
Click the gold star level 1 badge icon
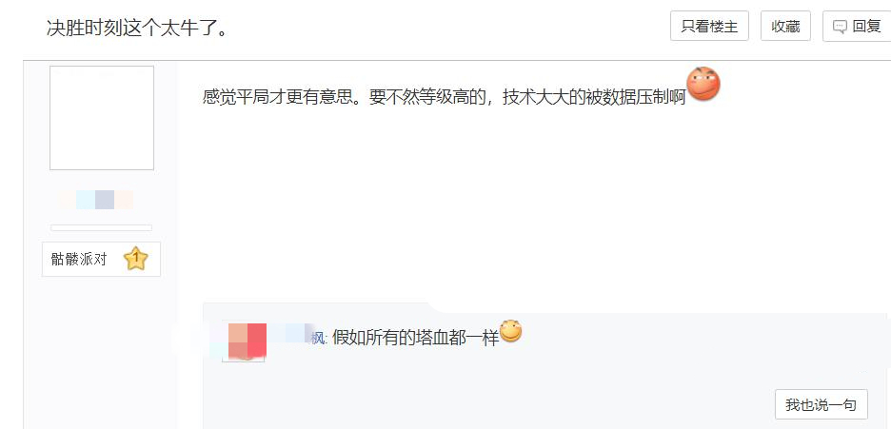[136, 259]
